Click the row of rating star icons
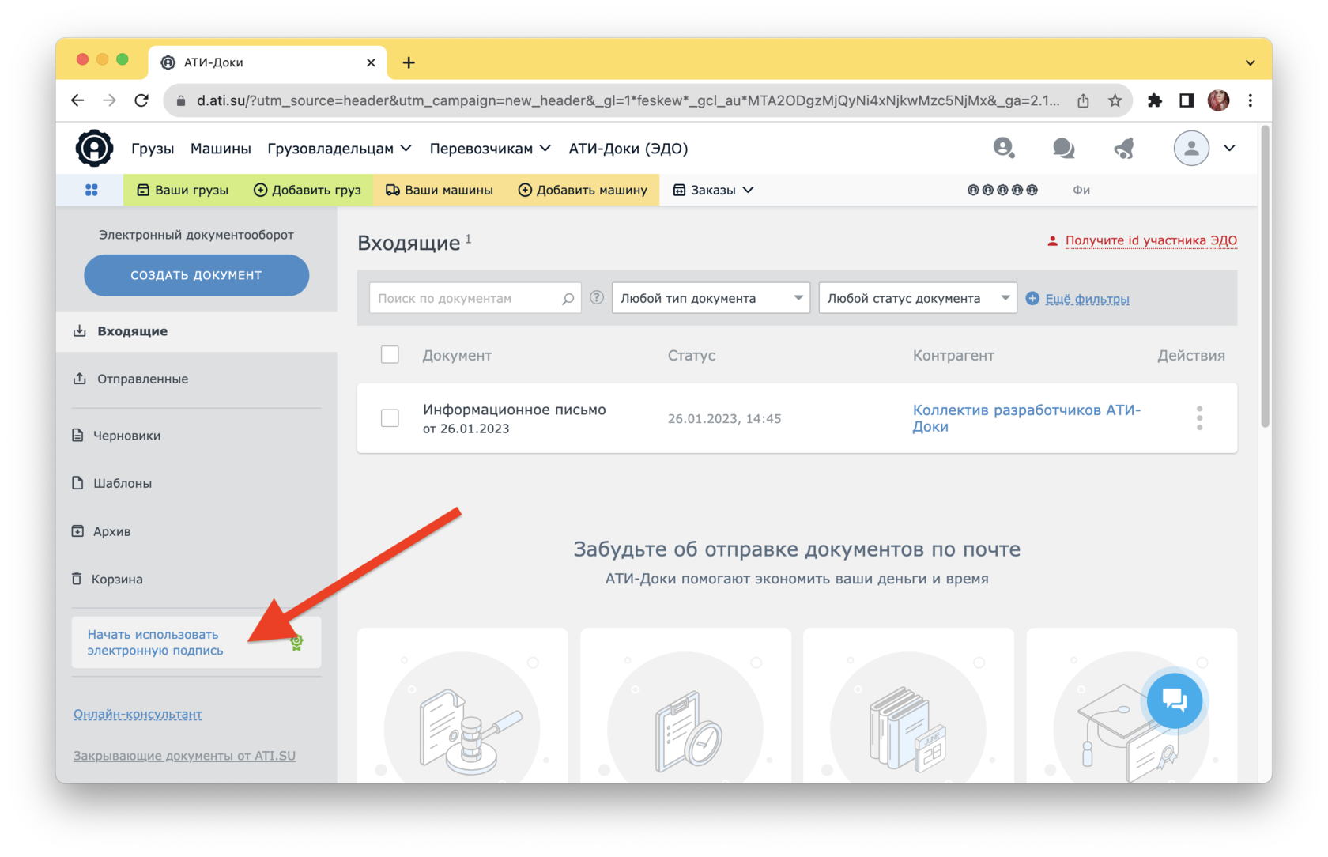Screen dimensions: 1328x857 (1002, 190)
